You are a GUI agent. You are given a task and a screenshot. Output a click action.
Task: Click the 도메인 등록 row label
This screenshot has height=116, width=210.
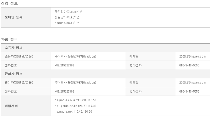pos(14,17)
